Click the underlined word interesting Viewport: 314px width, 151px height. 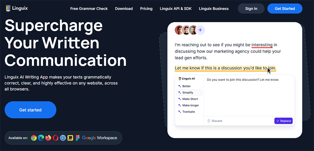(262, 45)
